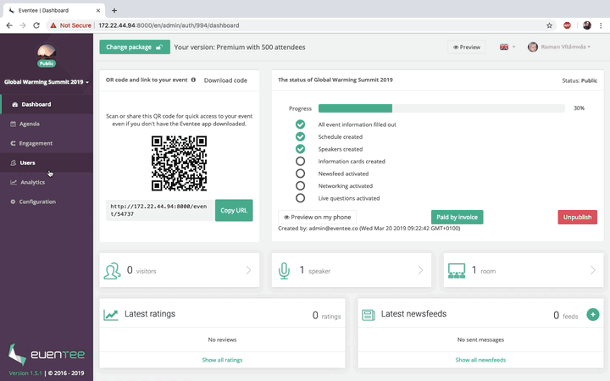This screenshot has width=610, height=381.
Task: Click the Change package button
Action: pyautogui.click(x=135, y=47)
